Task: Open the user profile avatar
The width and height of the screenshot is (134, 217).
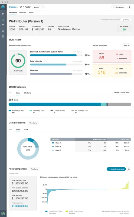Action: coord(3,7)
